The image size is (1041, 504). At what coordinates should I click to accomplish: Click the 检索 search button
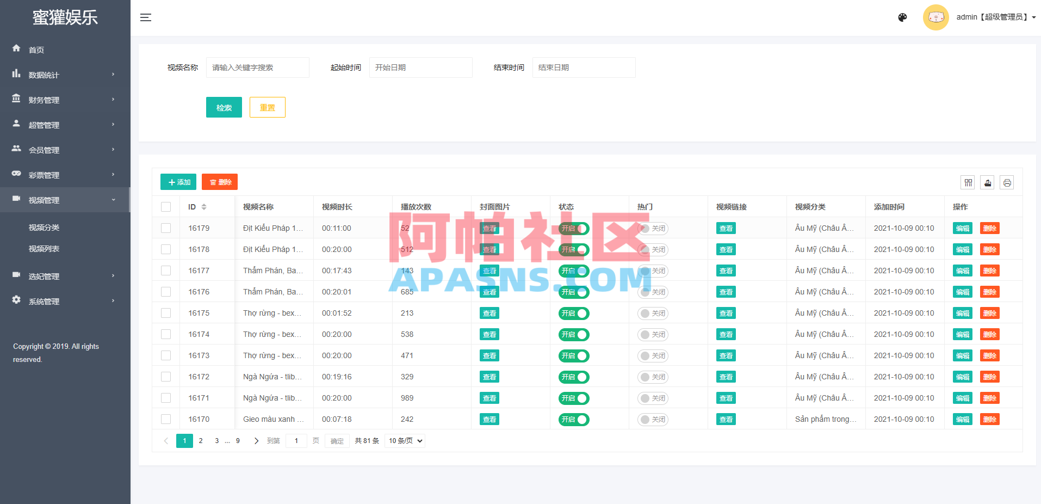(x=224, y=107)
